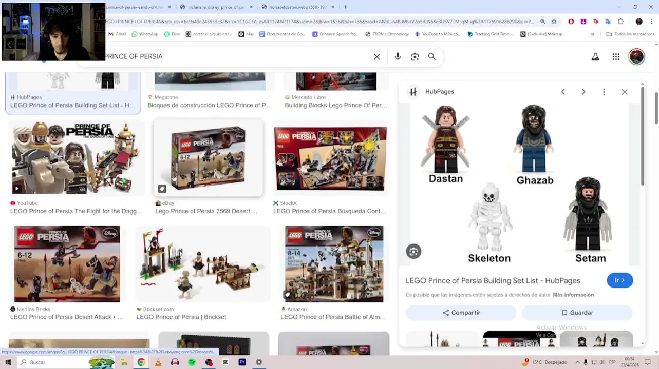Show hidden system tray icons

577,362
